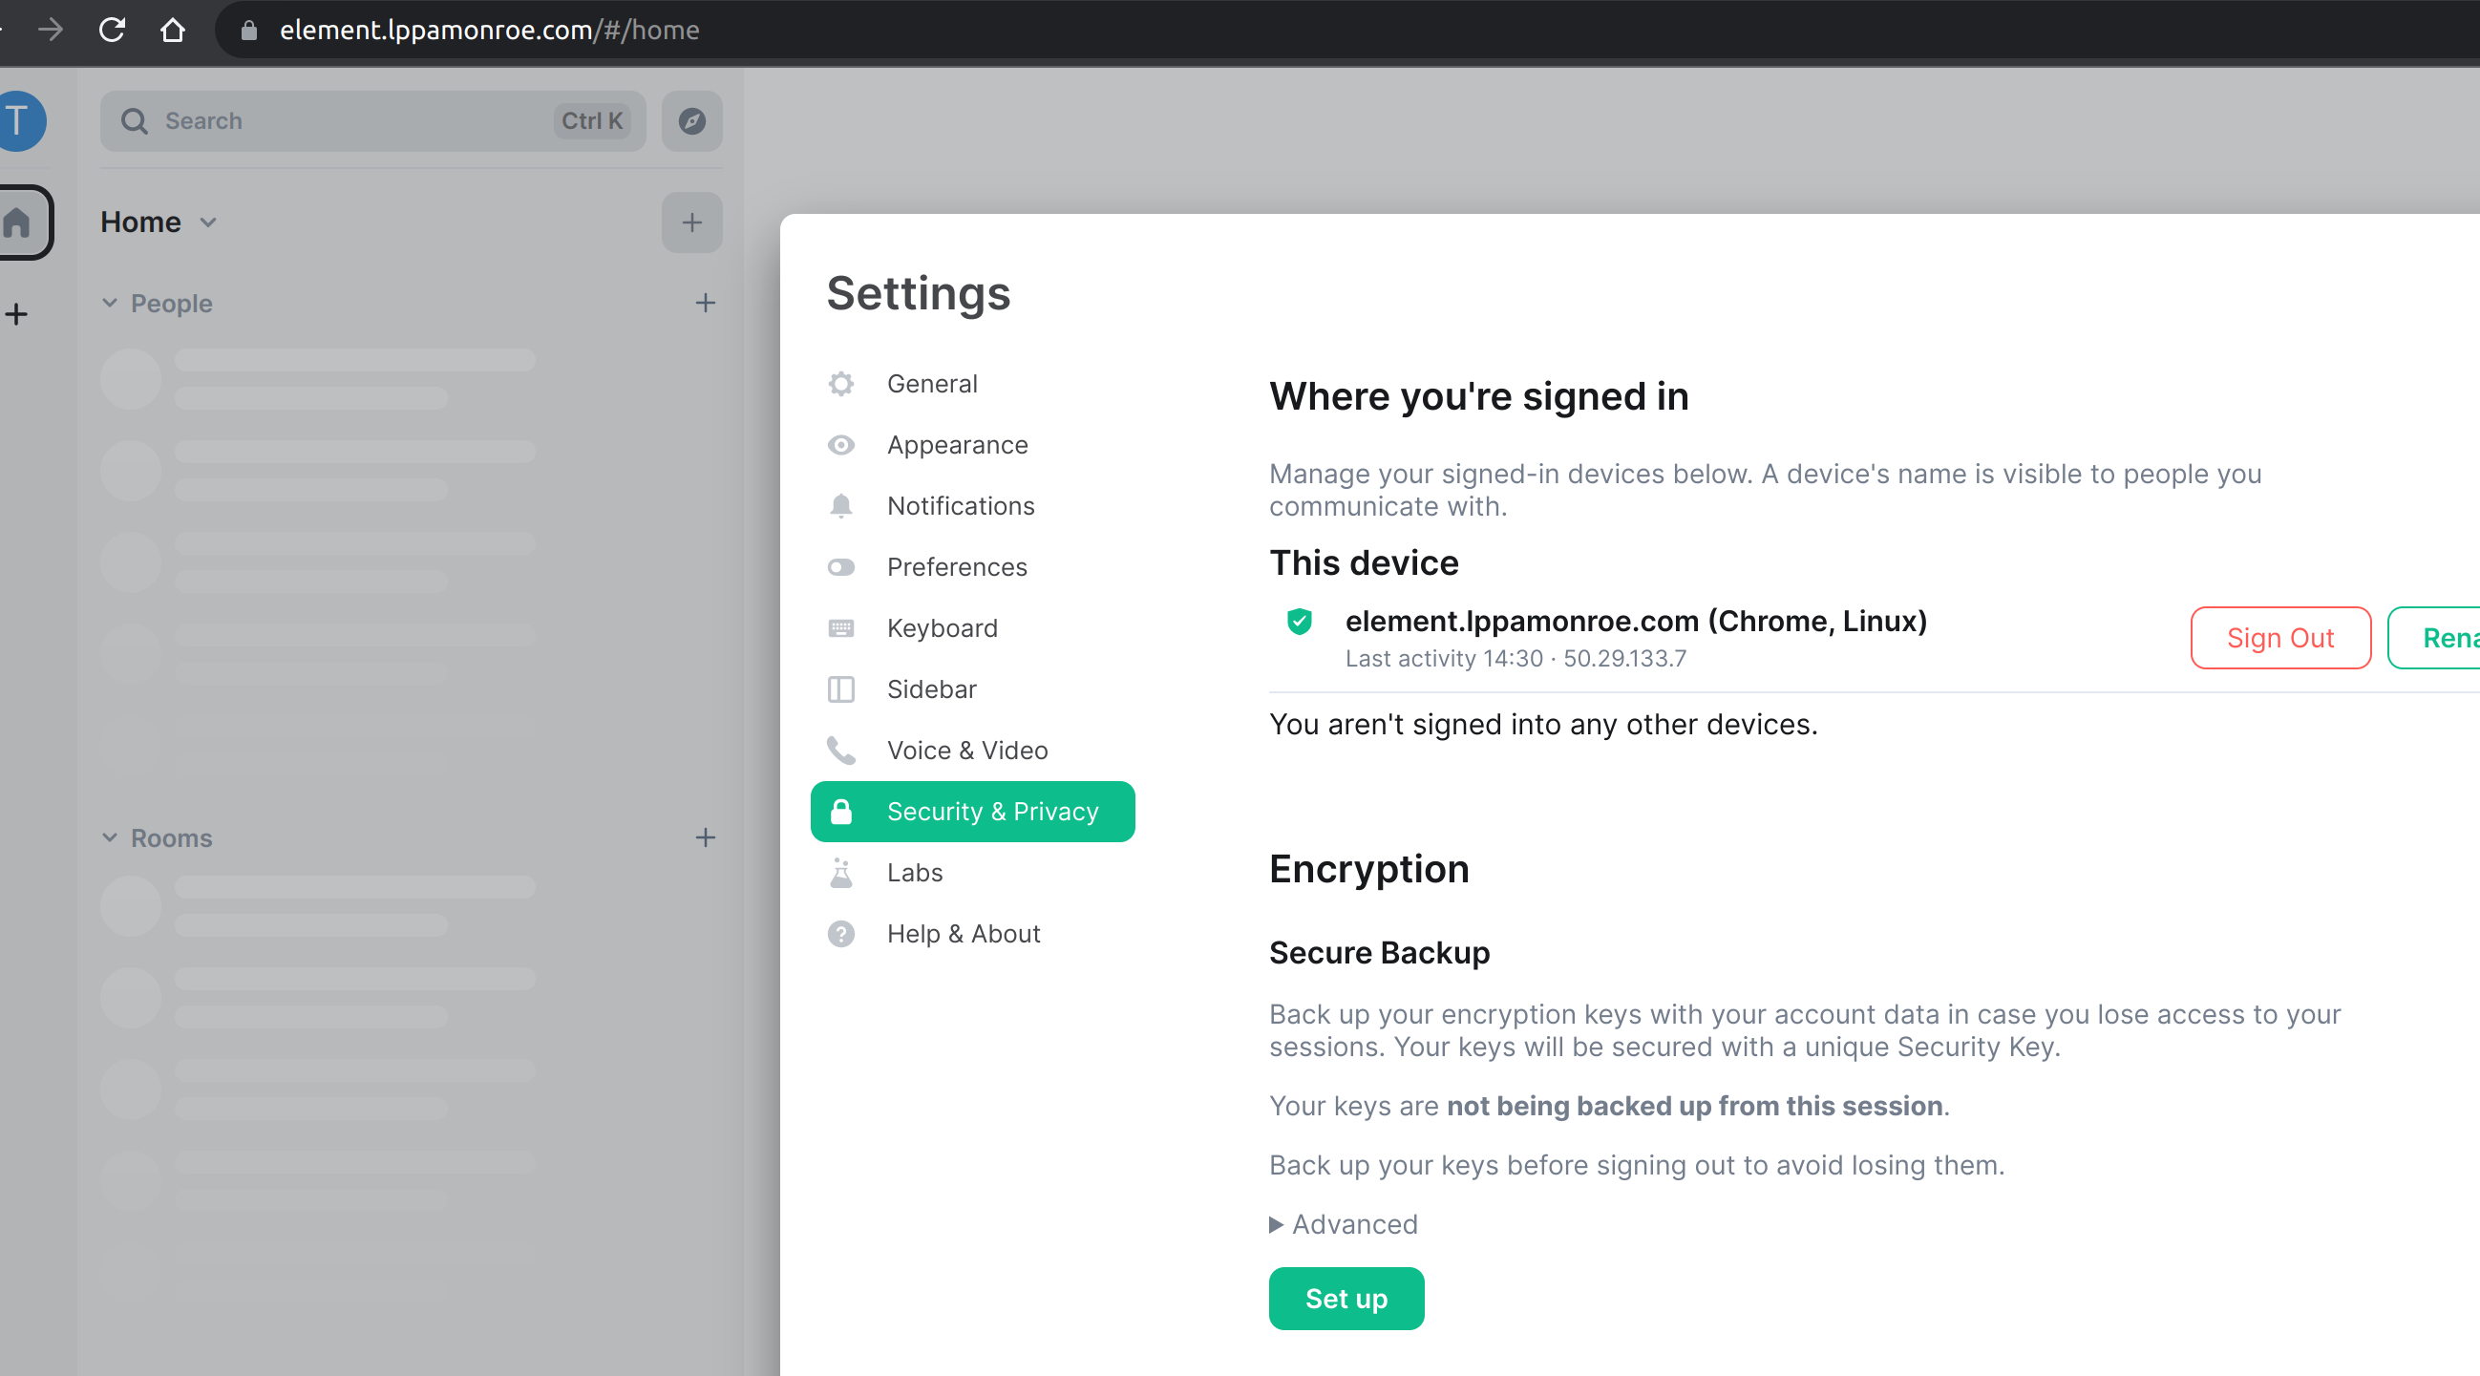The height and width of the screenshot is (1376, 2480).
Task: Click the Notifications bell icon
Action: (840, 506)
